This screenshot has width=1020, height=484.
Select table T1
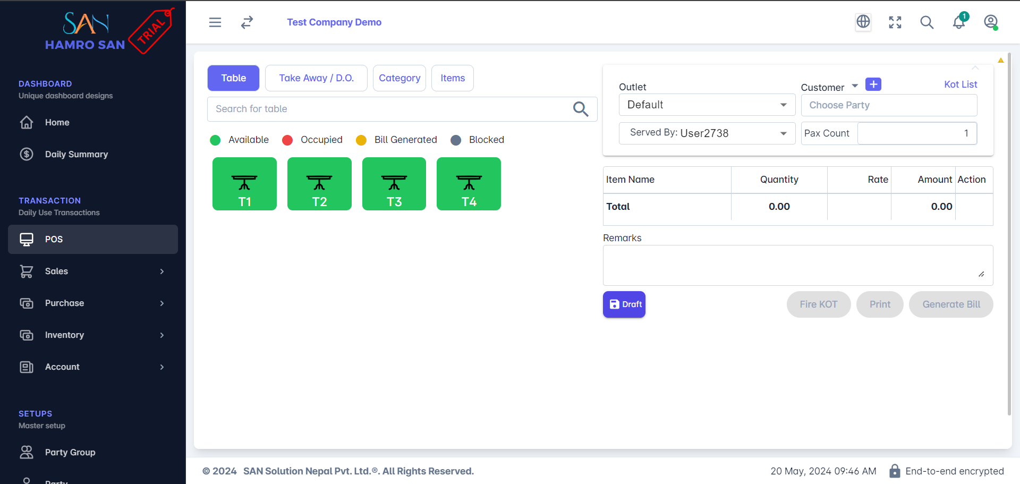(x=244, y=184)
